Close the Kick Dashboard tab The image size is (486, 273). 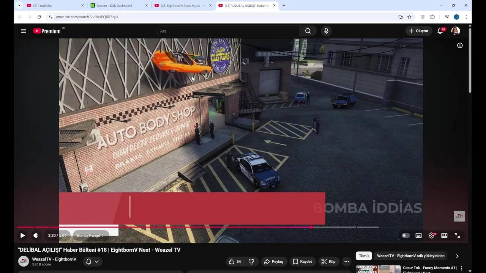(x=147, y=6)
